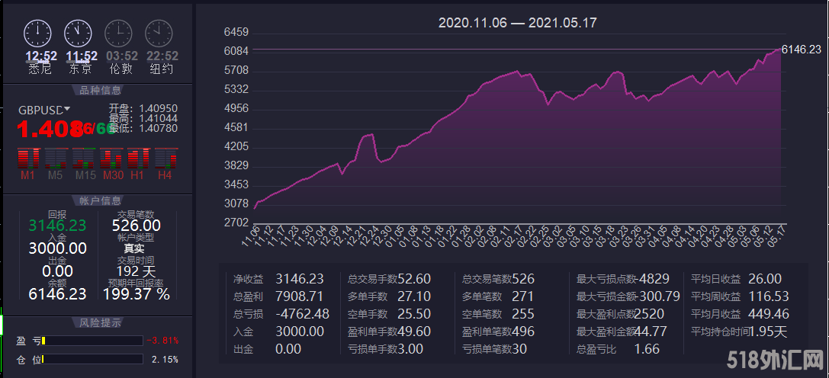Select the H1 timeframe bar indicator
This screenshot has height=378, width=829.
(x=138, y=158)
